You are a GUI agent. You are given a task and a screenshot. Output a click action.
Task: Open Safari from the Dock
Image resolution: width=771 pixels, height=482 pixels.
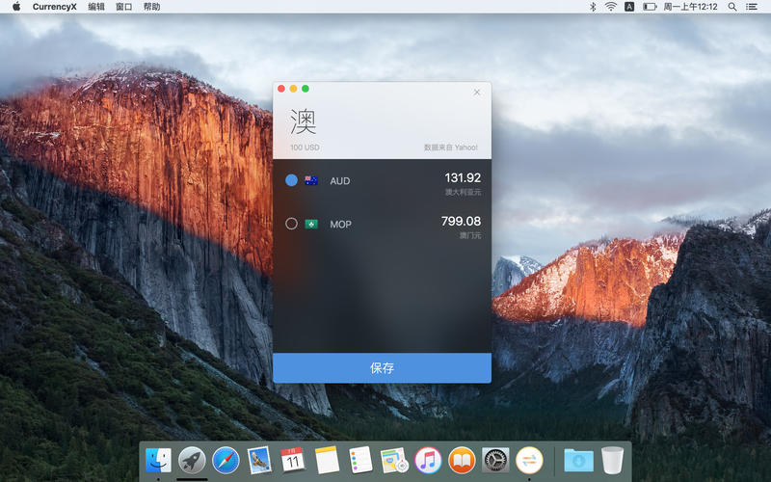tap(226, 461)
